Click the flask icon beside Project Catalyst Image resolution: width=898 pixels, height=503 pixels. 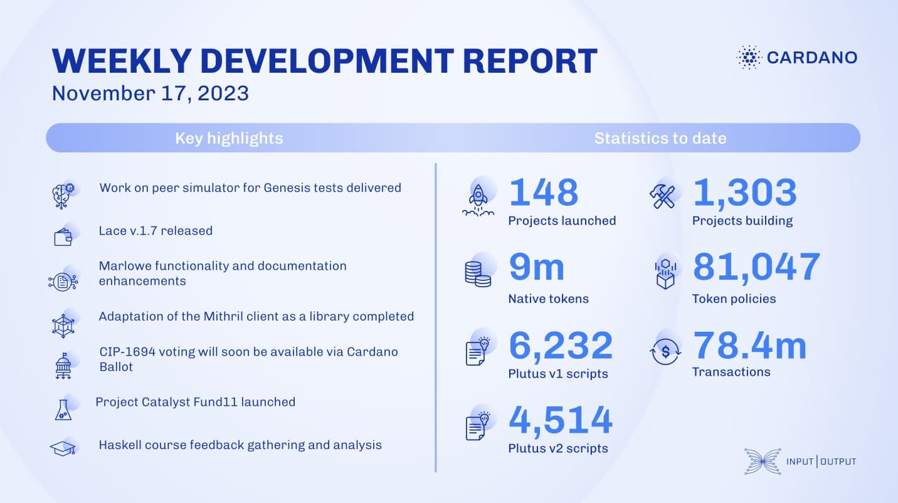point(63,409)
